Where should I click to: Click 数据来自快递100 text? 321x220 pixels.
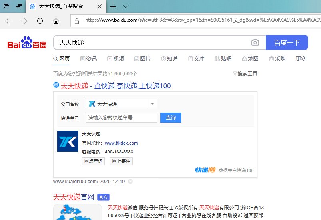tap(236, 170)
